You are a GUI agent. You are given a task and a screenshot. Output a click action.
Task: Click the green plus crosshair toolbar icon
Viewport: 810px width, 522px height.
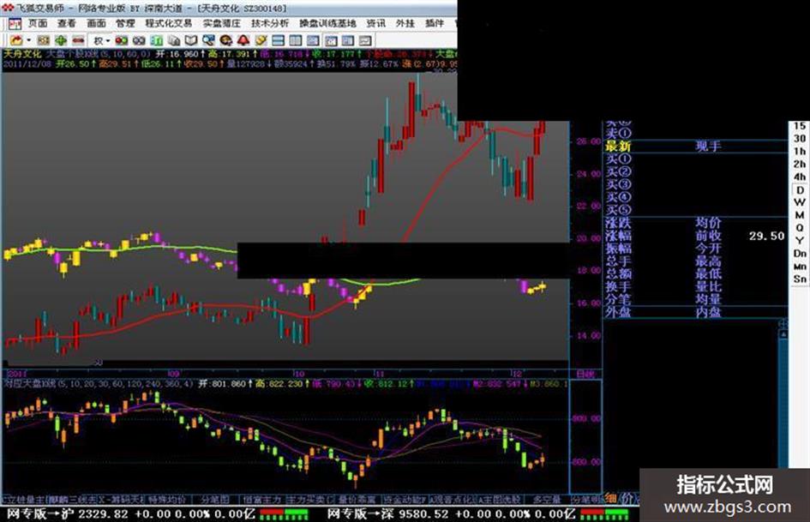(60, 39)
